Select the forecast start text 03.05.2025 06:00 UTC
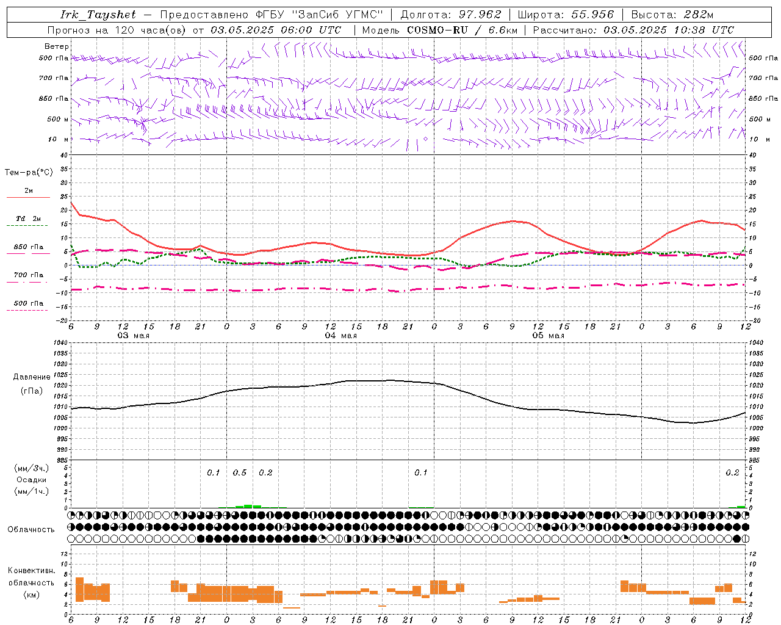The image size is (781, 625). click(276, 30)
